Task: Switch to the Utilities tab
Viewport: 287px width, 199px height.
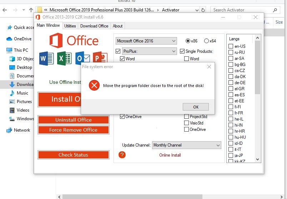Action: pyautogui.click(x=70, y=26)
